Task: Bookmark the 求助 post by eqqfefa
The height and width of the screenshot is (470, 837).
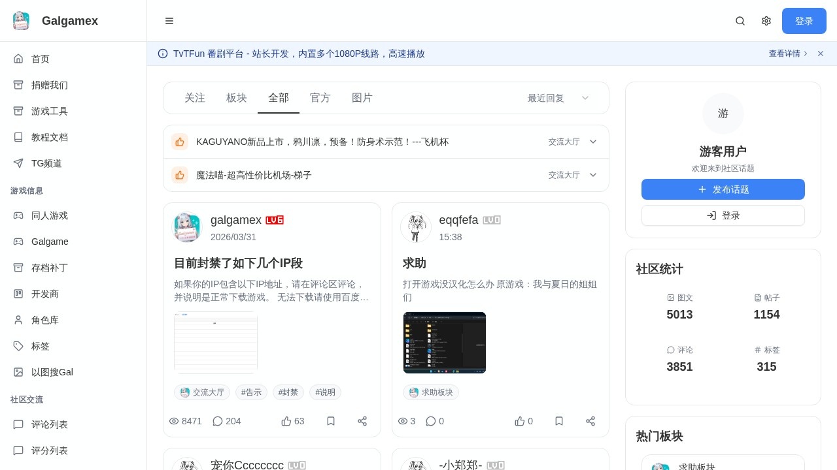Action: coord(559,421)
